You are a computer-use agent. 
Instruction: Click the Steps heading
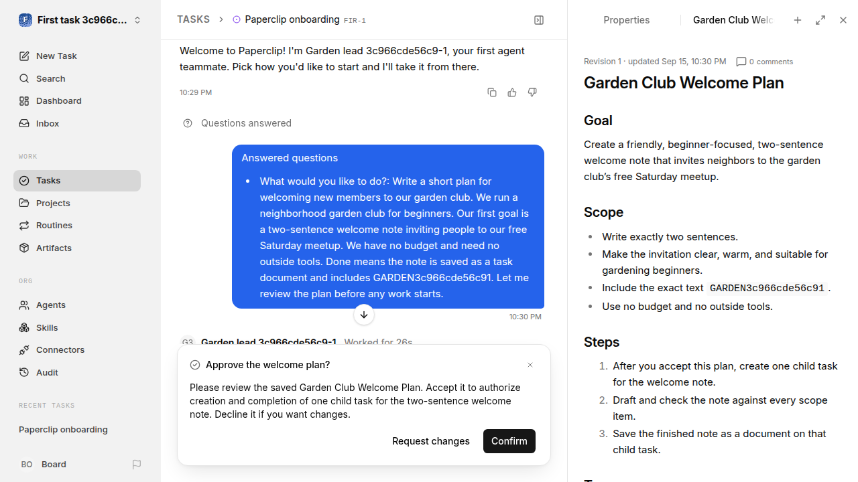tap(601, 342)
